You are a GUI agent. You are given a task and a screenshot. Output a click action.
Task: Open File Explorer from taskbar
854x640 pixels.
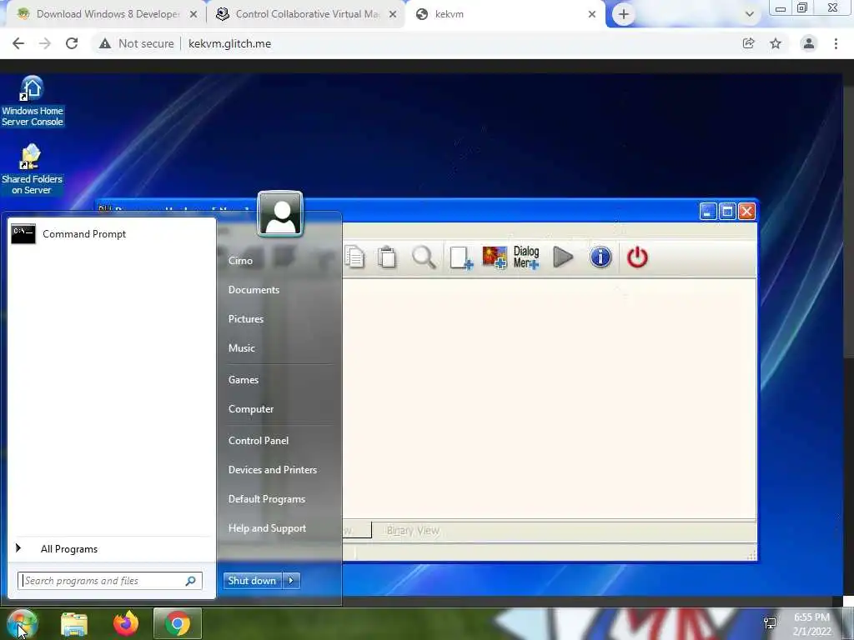click(x=74, y=623)
